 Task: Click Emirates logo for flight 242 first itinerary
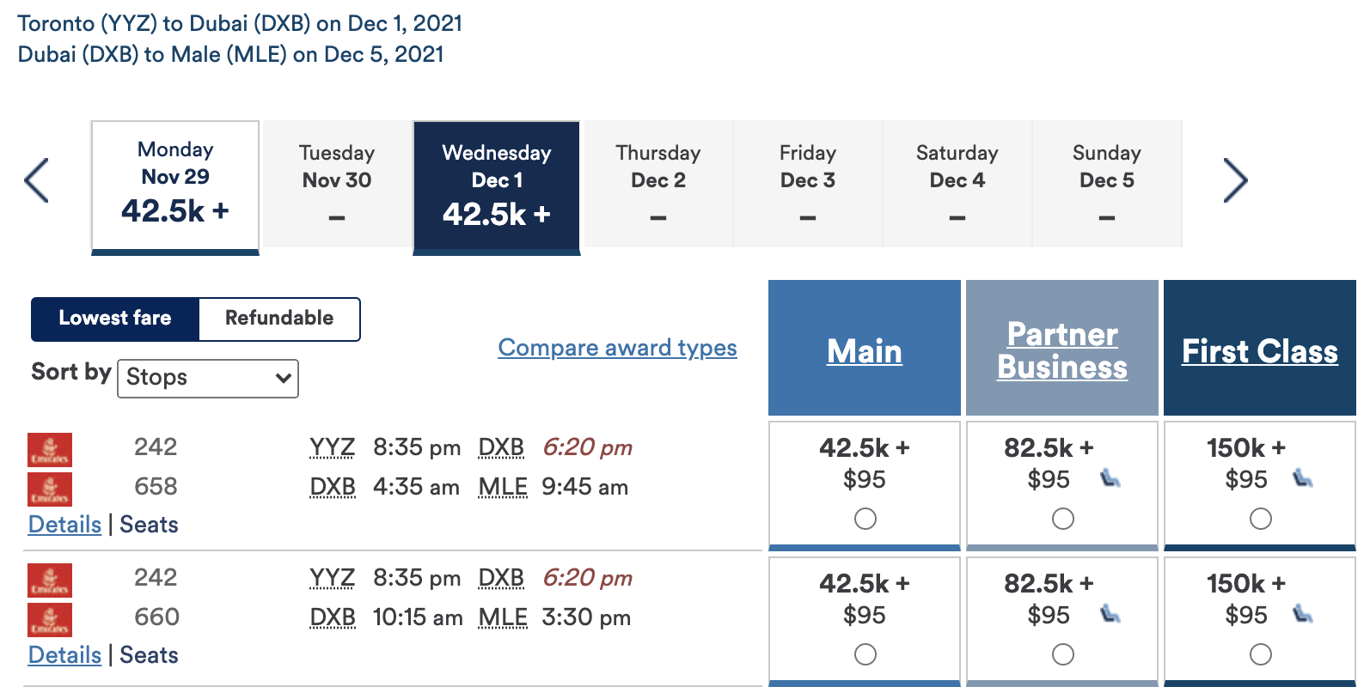(50, 449)
